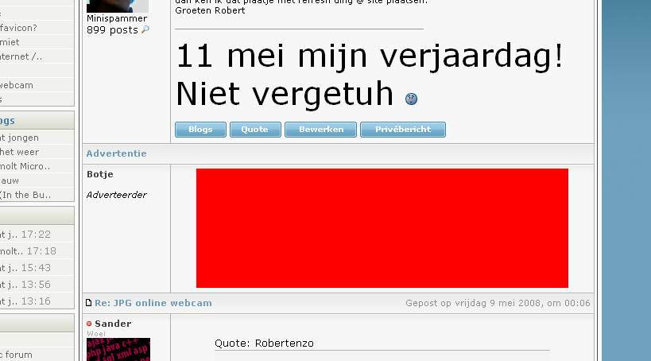Open the sidebar entry timestamped 17:18

pos(29,251)
